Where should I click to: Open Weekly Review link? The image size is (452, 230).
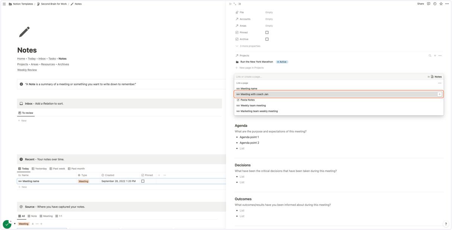click(27, 70)
